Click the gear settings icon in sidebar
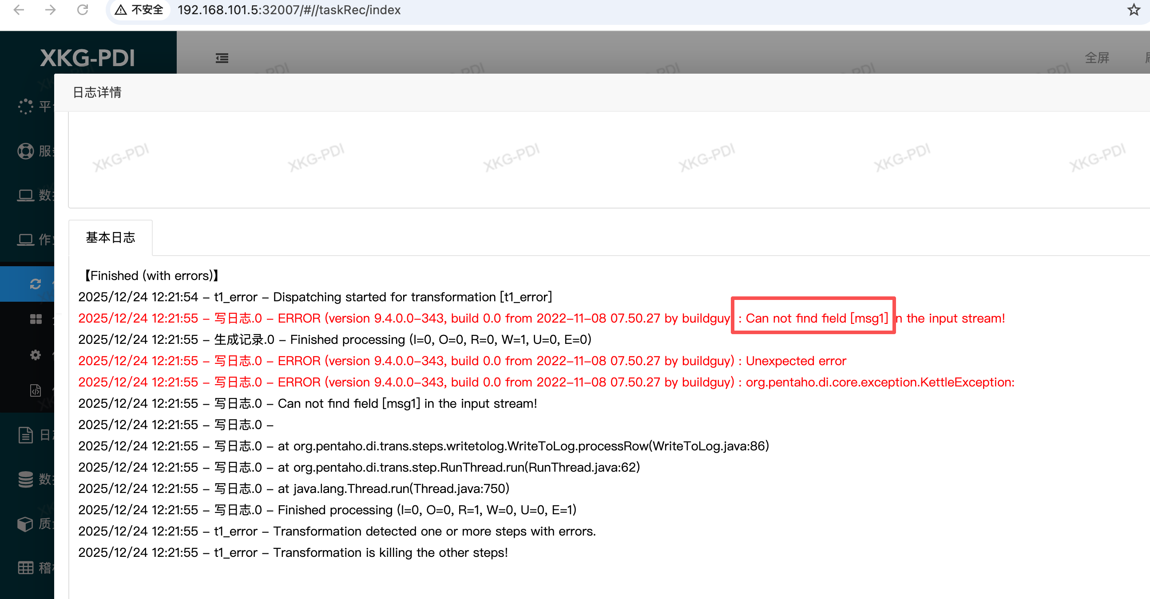 (35, 355)
